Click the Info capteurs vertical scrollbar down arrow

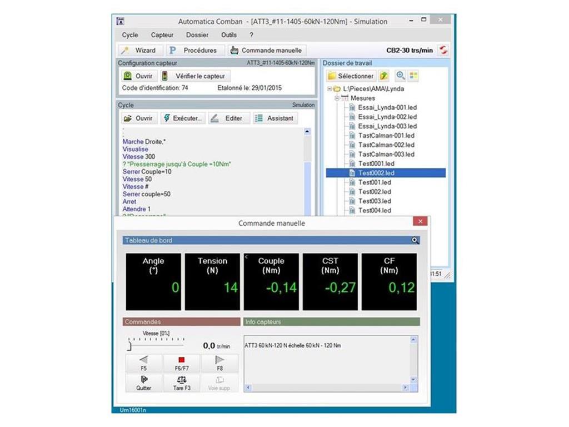(x=413, y=379)
